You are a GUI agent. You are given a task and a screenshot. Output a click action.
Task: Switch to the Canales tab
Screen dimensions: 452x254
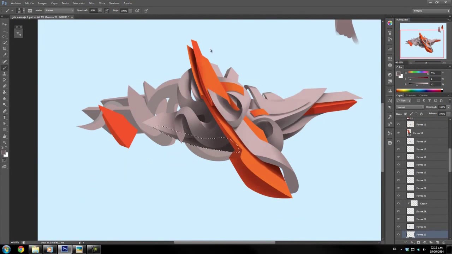[423, 95]
